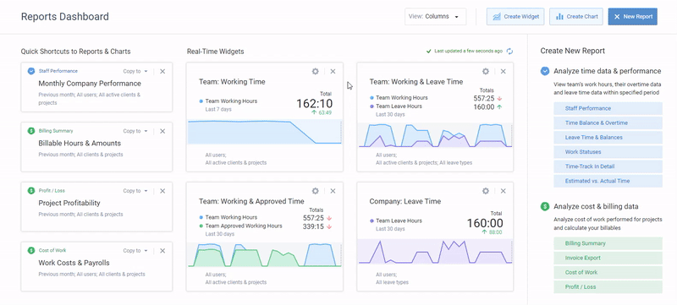The image size is (677, 305).
Task: Click the Team: Working Time widget title
Action: point(232,81)
